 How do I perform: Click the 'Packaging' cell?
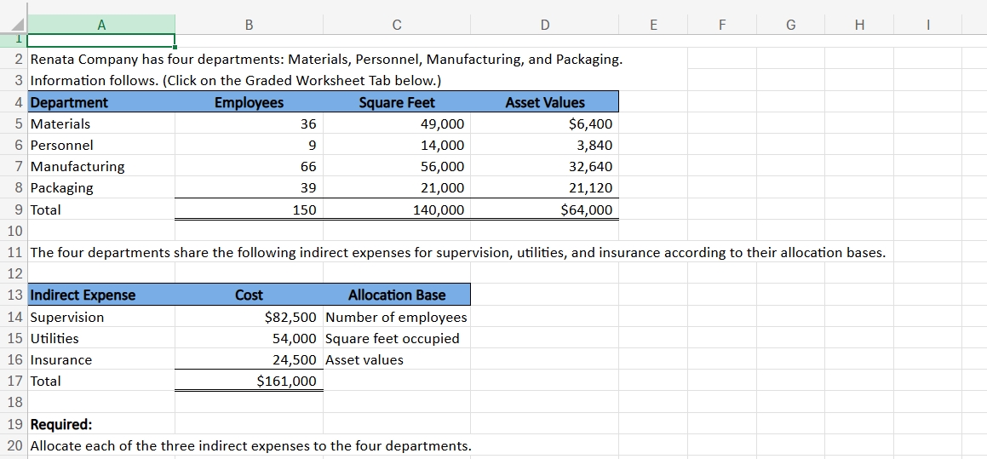[x=101, y=188]
